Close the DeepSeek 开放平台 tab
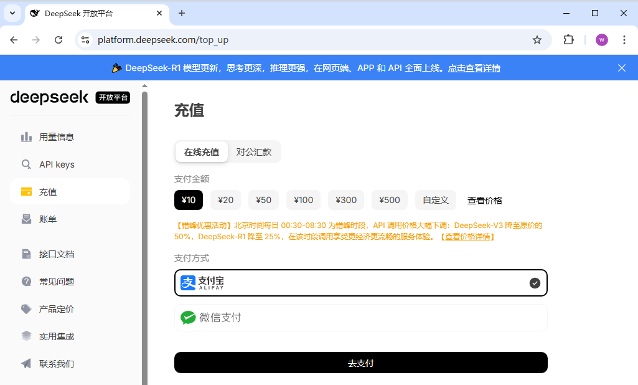 click(x=159, y=14)
